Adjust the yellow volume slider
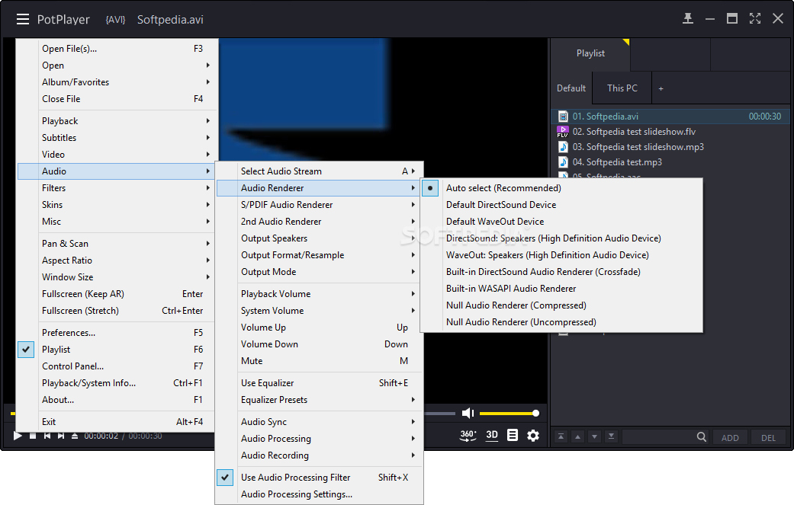 click(509, 414)
